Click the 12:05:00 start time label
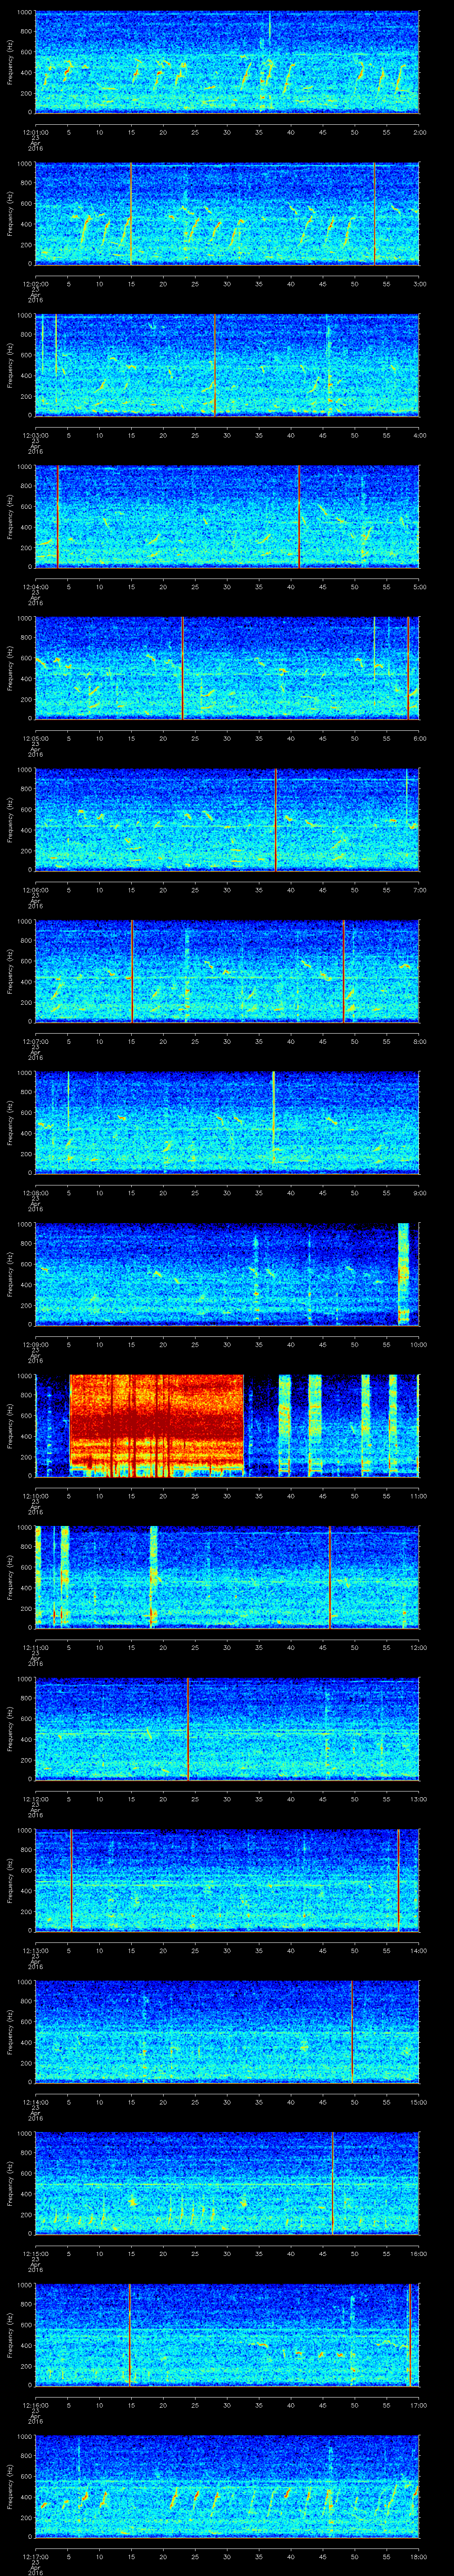 [x=35, y=738]
